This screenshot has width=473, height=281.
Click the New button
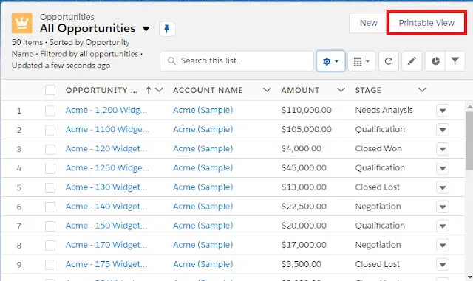[x=368, y=23]
